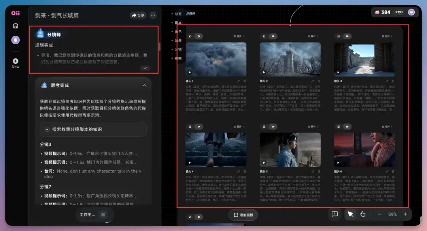The height and width of the screenshot is (231, 427).
Task: Expand the 规划完成 message chevron
Action: 145,68
